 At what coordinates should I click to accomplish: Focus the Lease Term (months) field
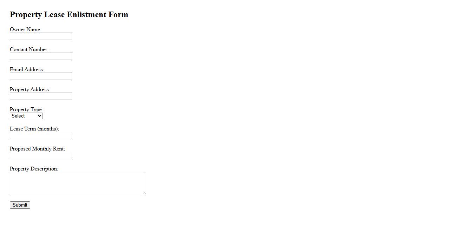point(41,136)
